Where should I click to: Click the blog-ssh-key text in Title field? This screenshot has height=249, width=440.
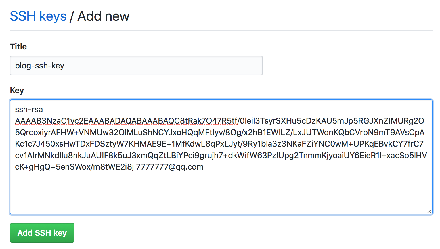(40, 66)
